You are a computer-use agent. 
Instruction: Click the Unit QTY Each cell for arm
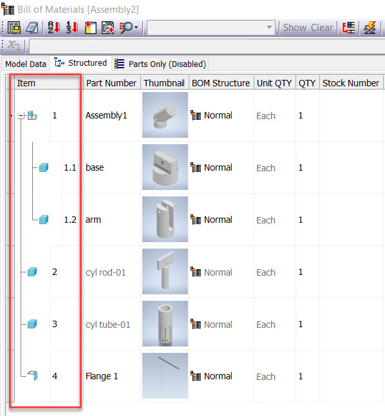coord(275,220)
